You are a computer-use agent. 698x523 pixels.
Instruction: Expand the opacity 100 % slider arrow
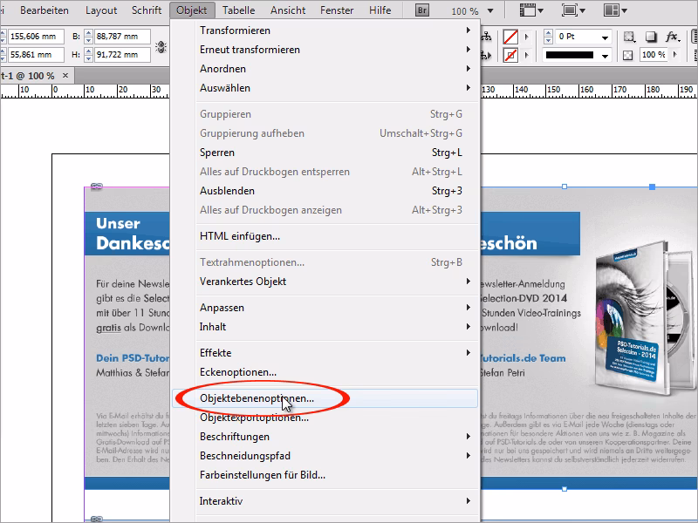(x=674, y=55)
